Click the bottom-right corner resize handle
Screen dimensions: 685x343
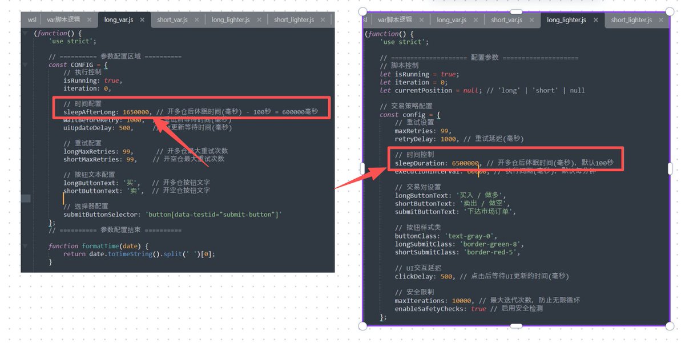coord(670,326)
